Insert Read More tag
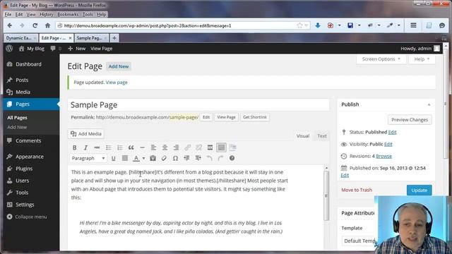The image size is (452, 254). [x=210, y=147]
